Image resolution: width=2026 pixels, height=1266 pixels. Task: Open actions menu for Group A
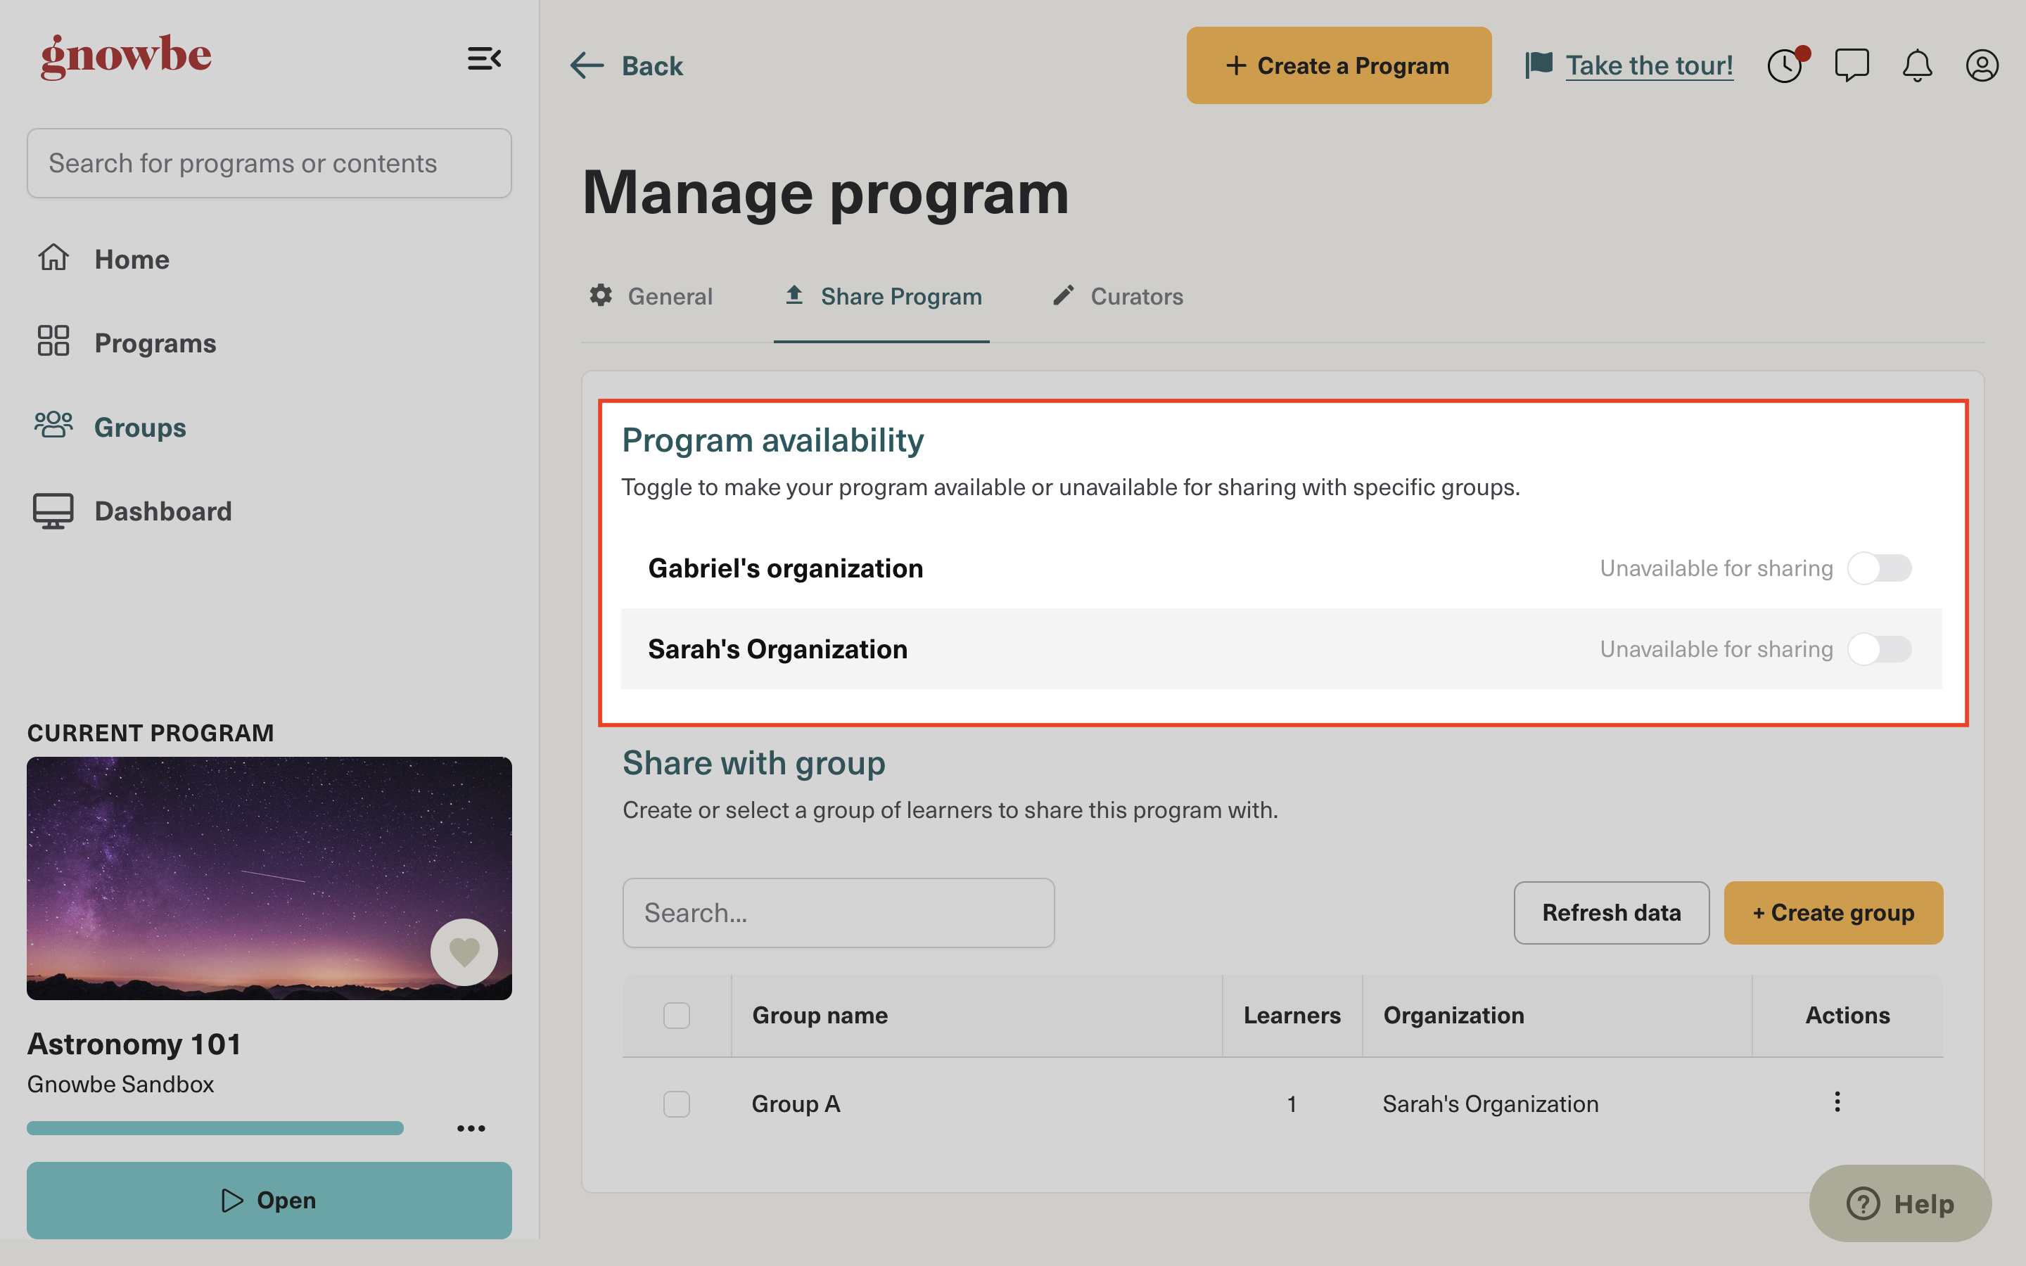(x=1837, y=1102)
